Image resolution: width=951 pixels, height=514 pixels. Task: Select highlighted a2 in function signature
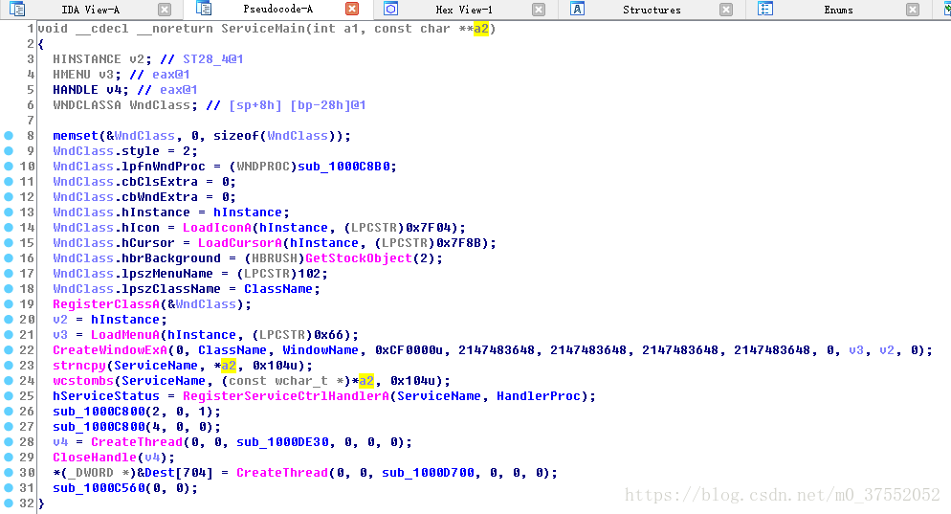point(481,29)
